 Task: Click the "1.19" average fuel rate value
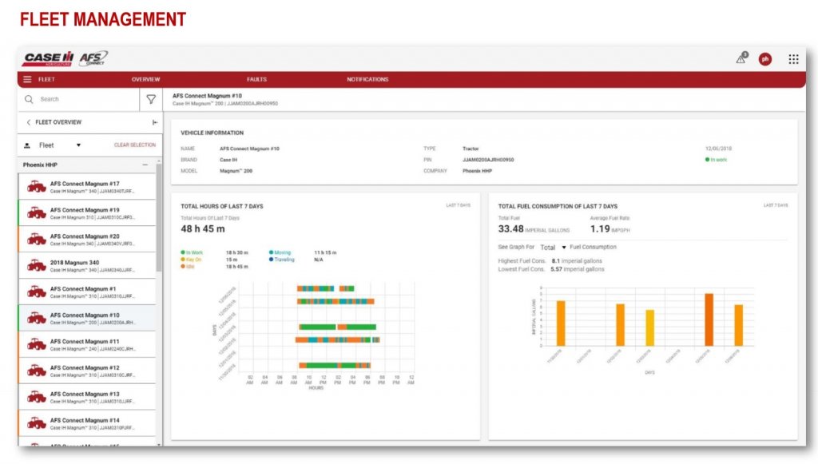600,229
